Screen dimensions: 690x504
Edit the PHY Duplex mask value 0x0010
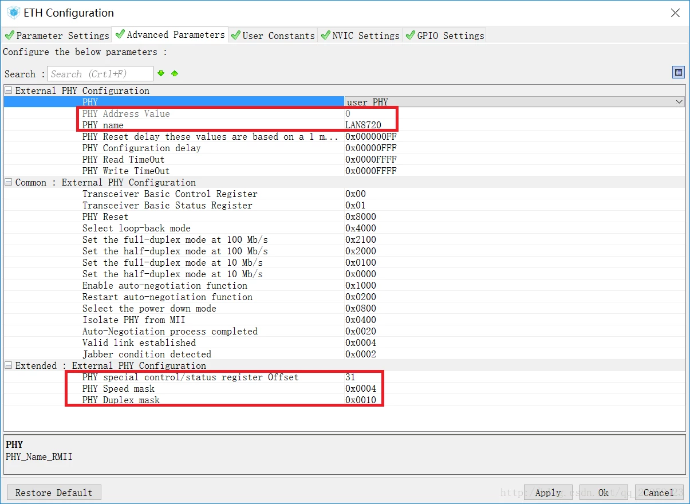coord(361,400)
